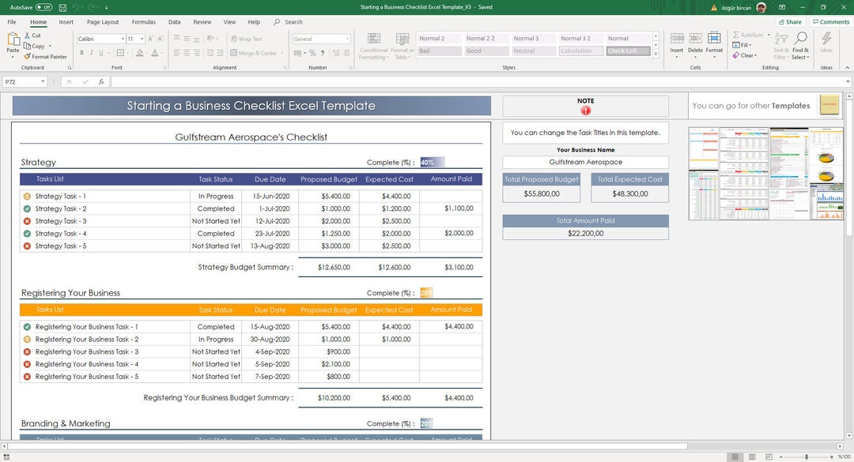This screenshot has height=462, width=854.
Task: Click the formula bar input field
Action: tap(477, 81)
